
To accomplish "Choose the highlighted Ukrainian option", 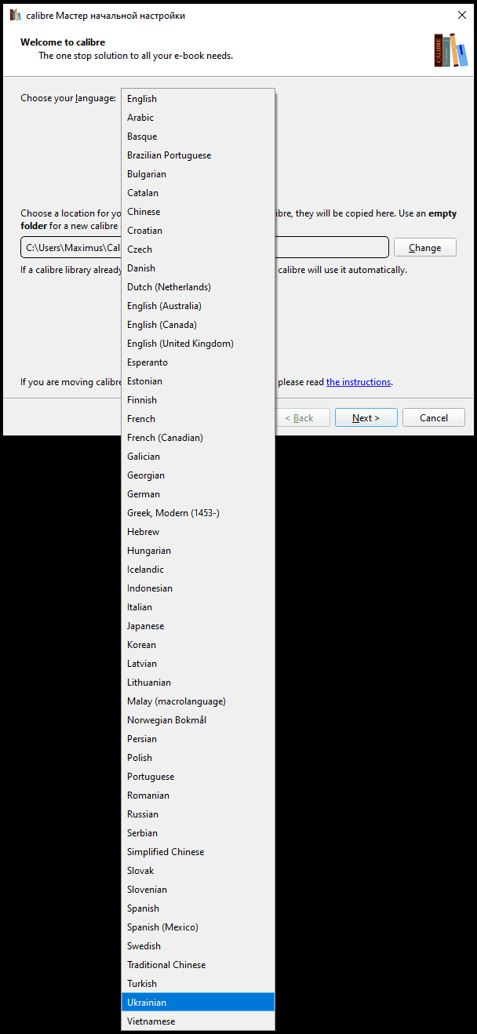I will 198,1003.
